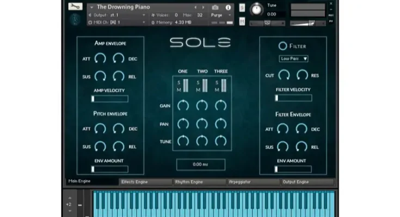Solo layer ONE with S button

pyautogui.click(x=179, y=82)
